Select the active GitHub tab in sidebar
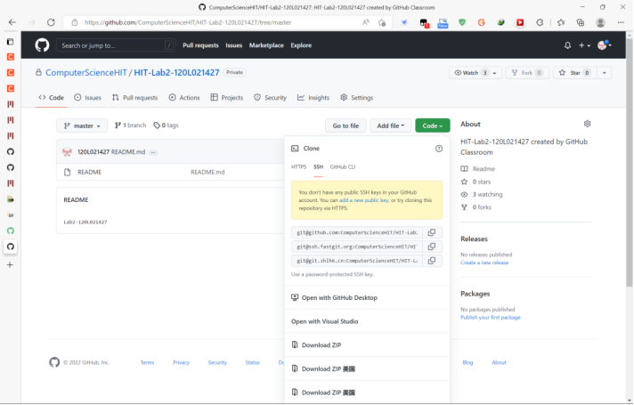 click(11, 247)
